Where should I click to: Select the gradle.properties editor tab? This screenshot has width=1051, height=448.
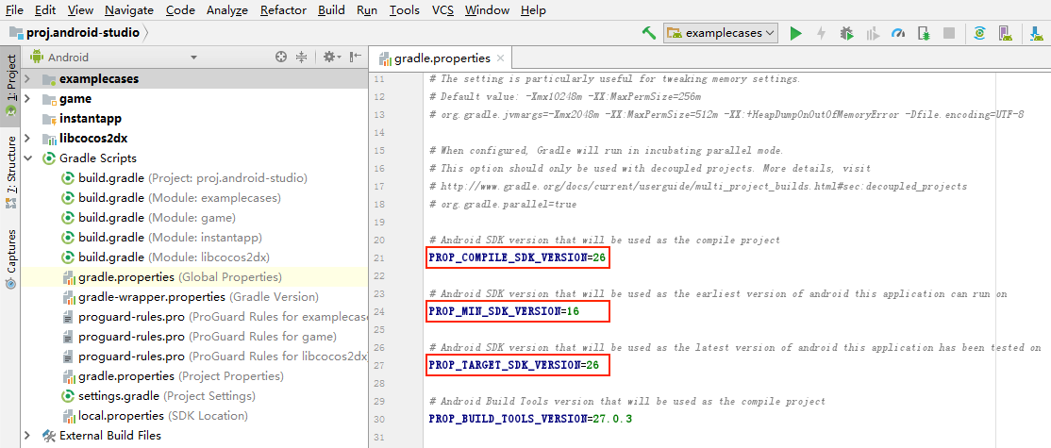440,58
